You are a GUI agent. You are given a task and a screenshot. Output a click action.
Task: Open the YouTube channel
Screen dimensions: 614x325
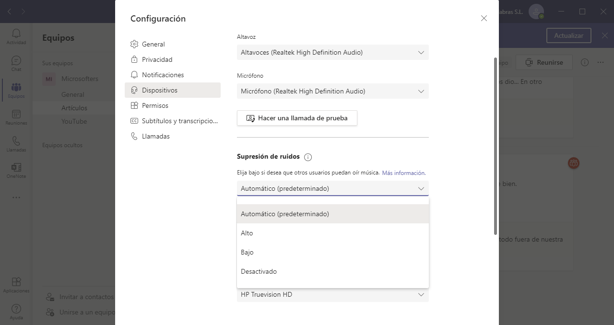pos(74,121)
